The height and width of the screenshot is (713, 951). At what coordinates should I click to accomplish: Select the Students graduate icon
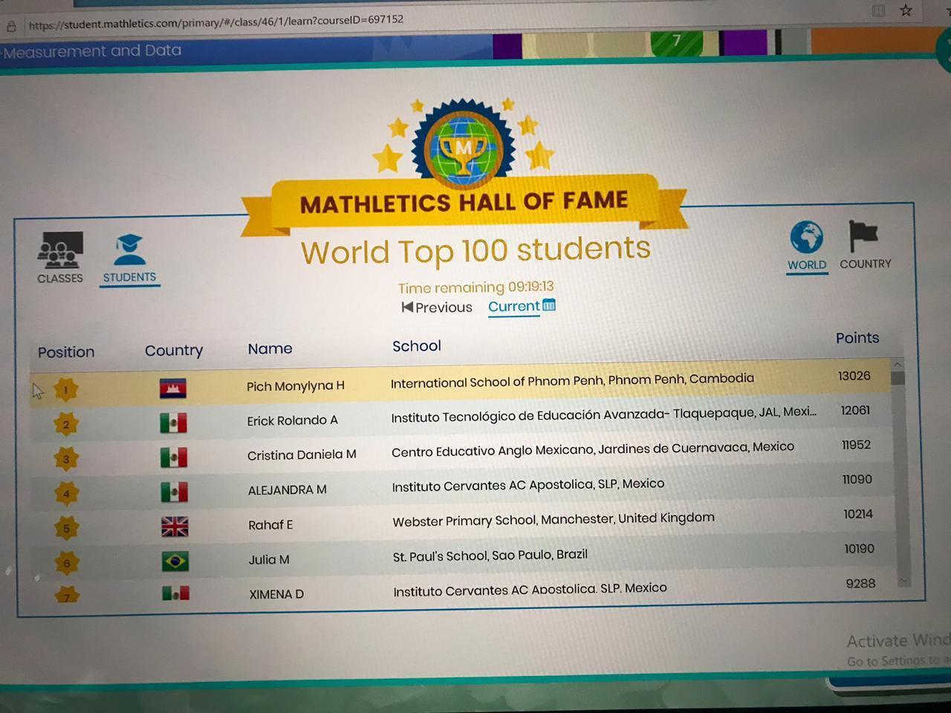[x=129, y=250]
